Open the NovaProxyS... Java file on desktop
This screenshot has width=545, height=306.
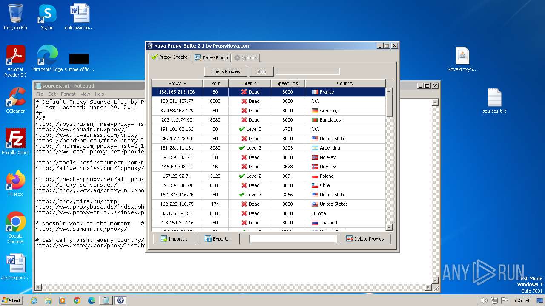point(462,59)
